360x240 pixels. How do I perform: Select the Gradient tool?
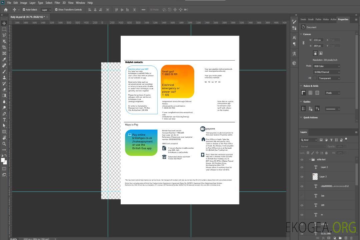[4, 96]
